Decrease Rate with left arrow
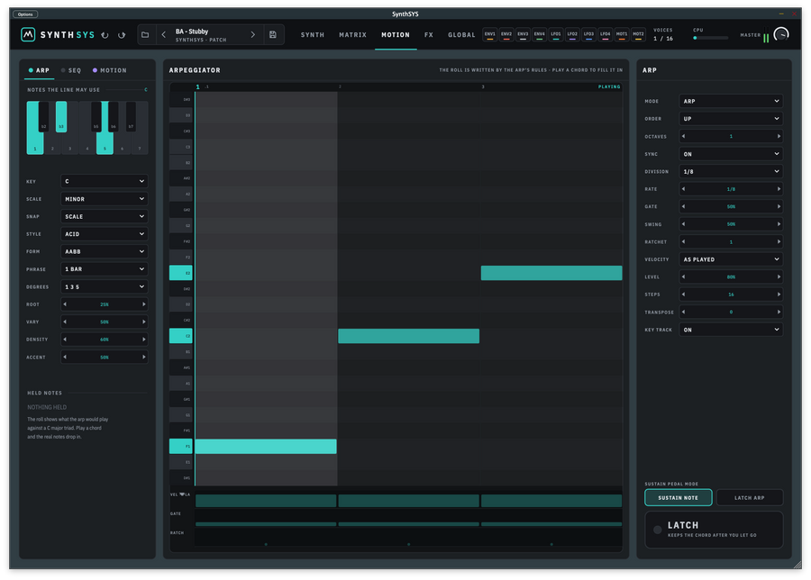Image resolution: width=811 pixels, height=580 pixels. 683,189
